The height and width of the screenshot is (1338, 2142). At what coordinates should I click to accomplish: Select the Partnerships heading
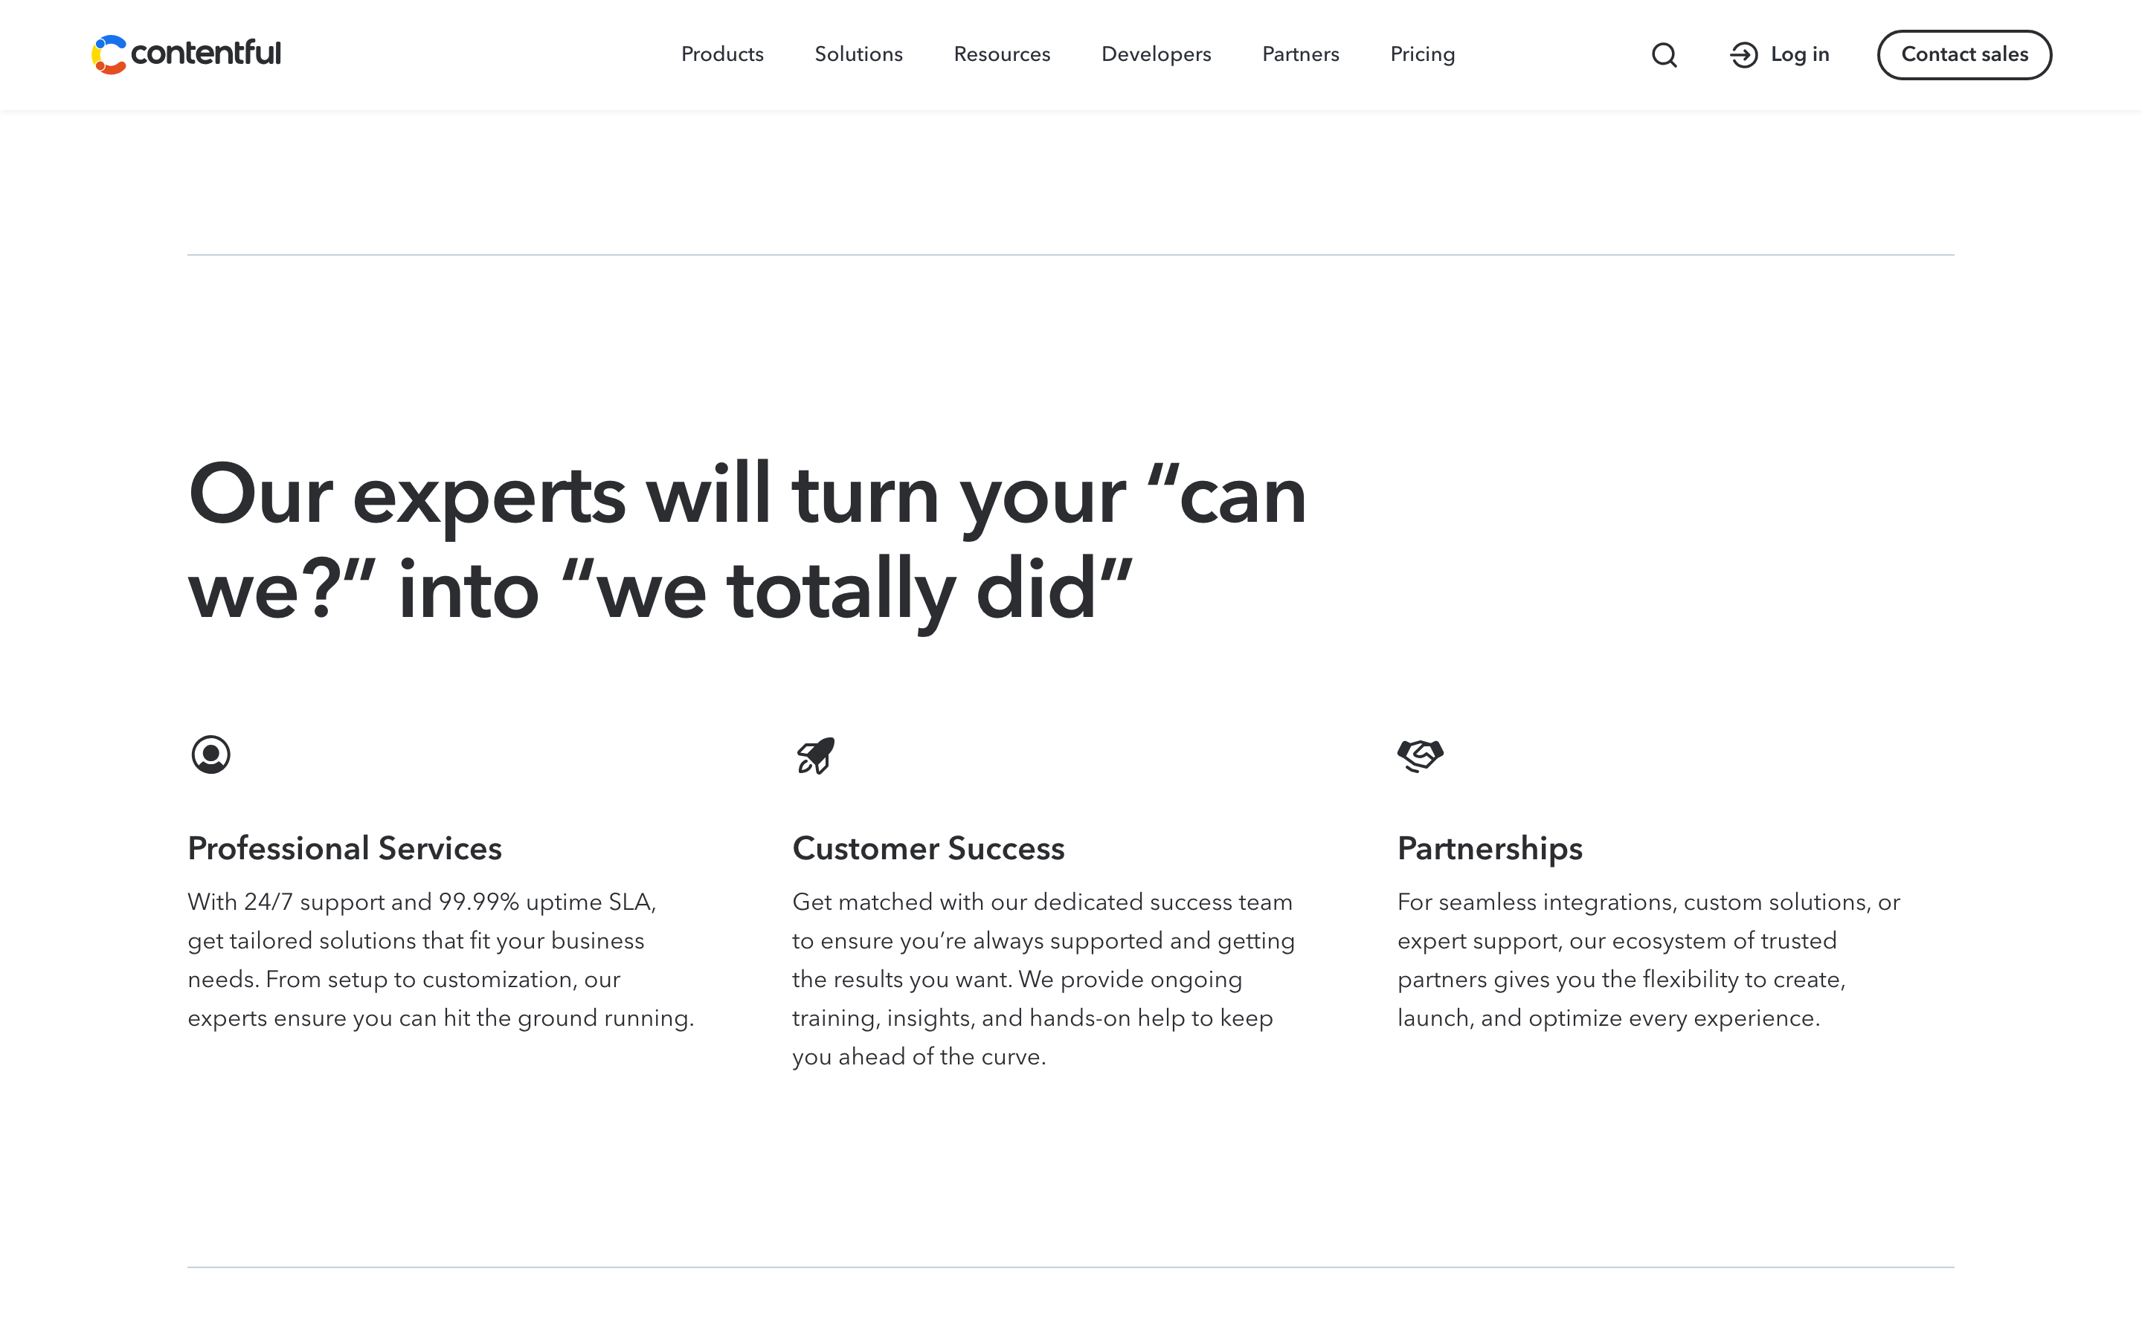tap(1490, 849)
